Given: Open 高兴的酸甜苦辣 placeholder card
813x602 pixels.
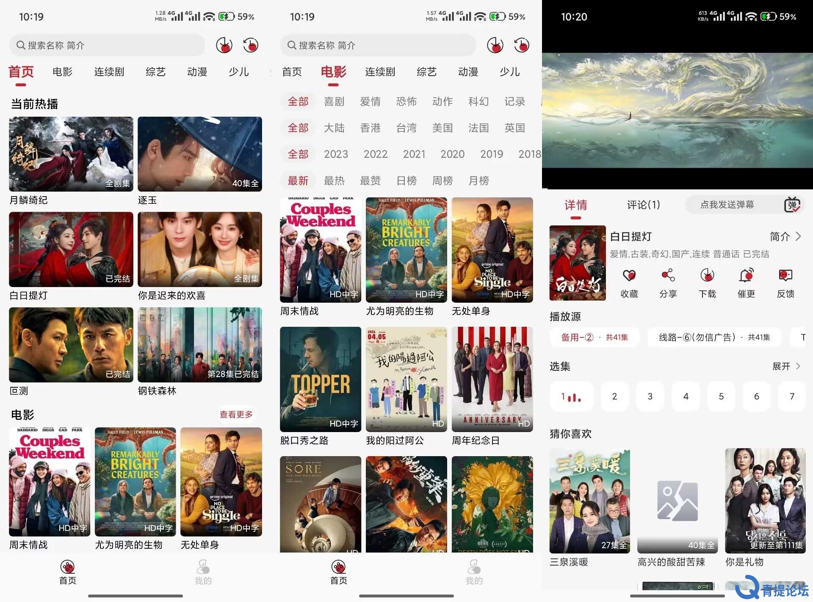Looking at the screenshot, I should (677, 501).
